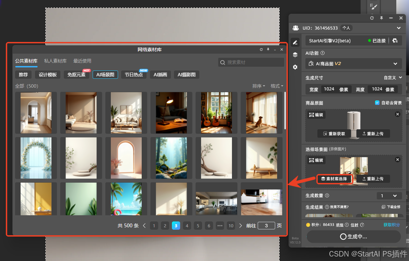Select the tropical beach palm thumbnail

coord(126,199)
